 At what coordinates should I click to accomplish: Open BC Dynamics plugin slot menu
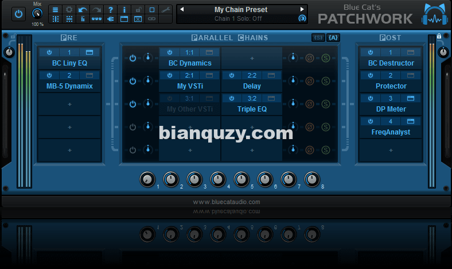[x=190, y=63]
